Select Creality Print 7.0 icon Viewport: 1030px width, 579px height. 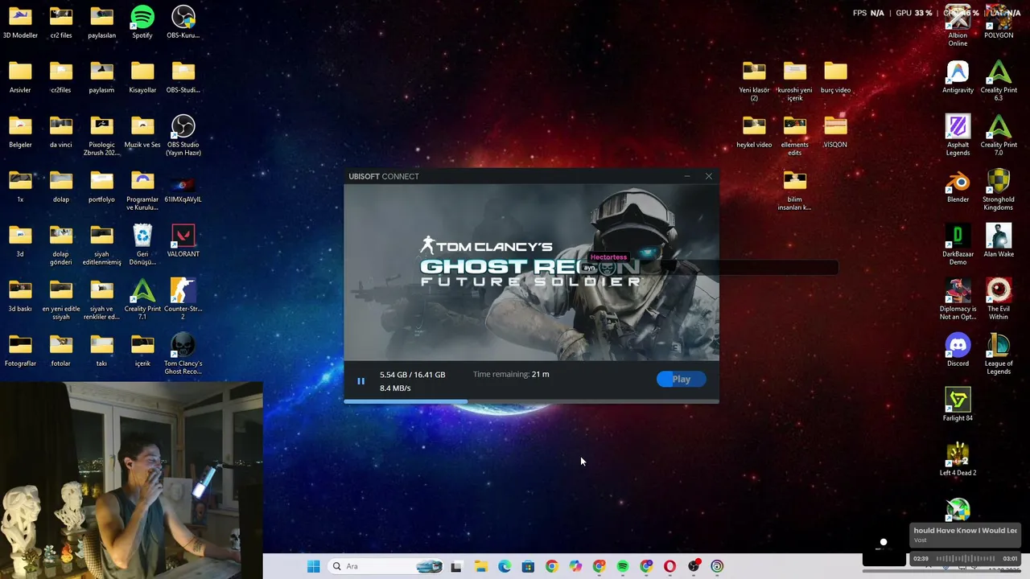(x=999, y=136)
